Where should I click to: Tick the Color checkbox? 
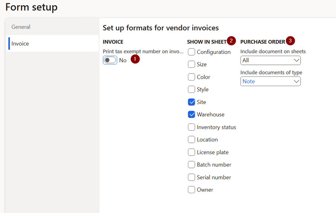point(191,77)
